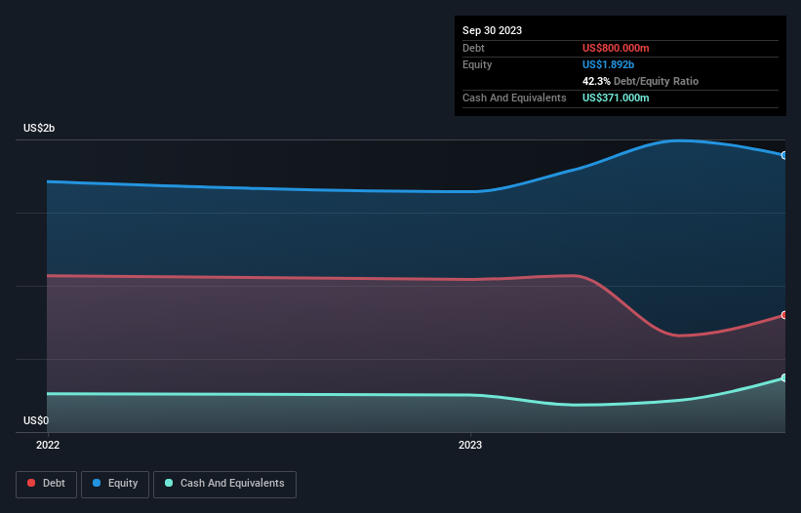Screen dimensions: 801x513
Task: Click the Cash And Equivalents tooltip label
Action: (514, 98)
